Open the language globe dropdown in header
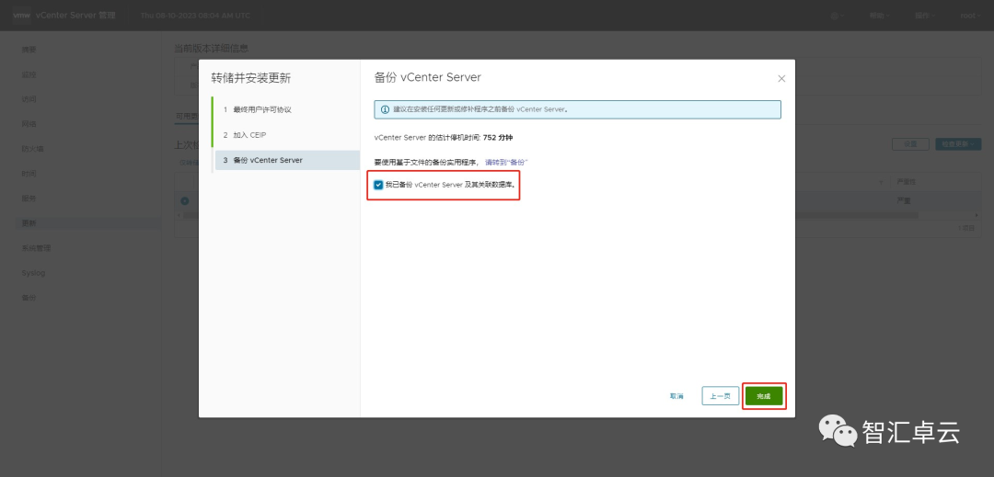 coord(836,16)
